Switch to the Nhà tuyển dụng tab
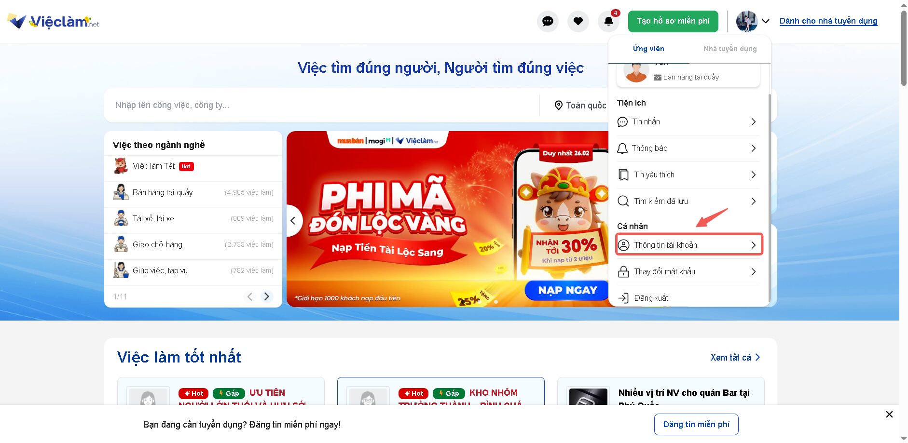The width and height of the screenshot is (908, 443). pyautogui.click(x=729, y=49)
